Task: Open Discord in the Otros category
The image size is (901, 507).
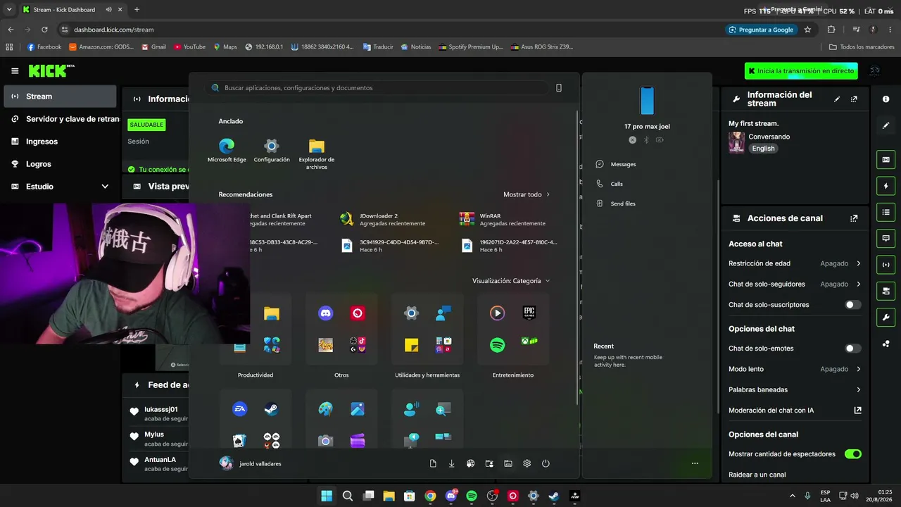Action: [325, 314]
